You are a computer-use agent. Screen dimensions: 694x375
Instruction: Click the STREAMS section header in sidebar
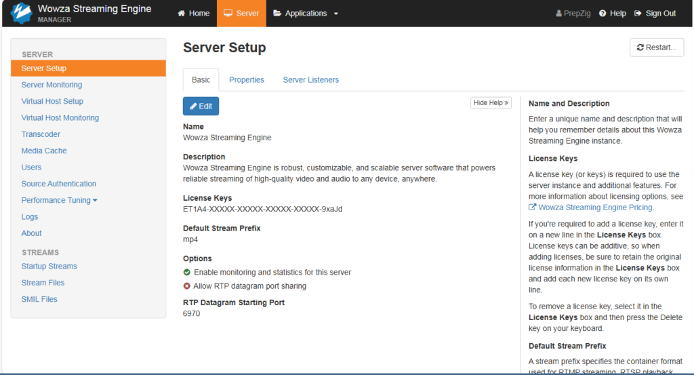point(40,252)
